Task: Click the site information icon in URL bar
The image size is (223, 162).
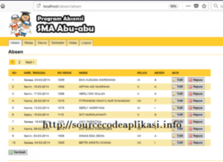Action: [x=38, y=6]
